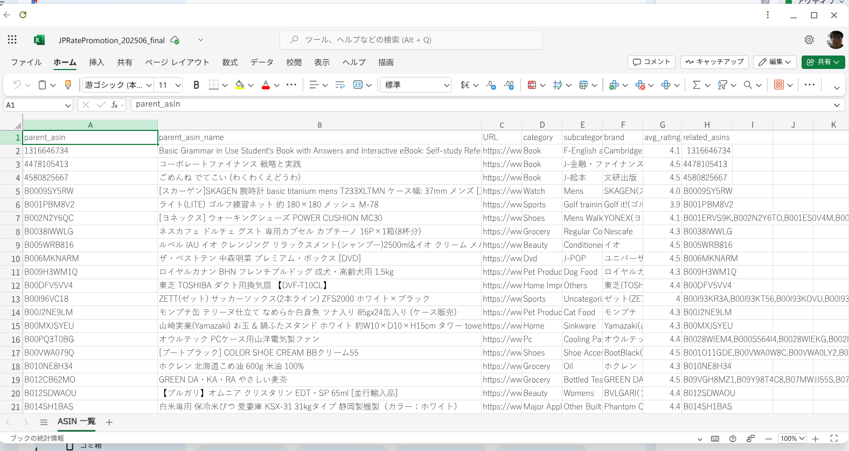
Task: Click the add-ins grid icon
Action: point(779,85)
